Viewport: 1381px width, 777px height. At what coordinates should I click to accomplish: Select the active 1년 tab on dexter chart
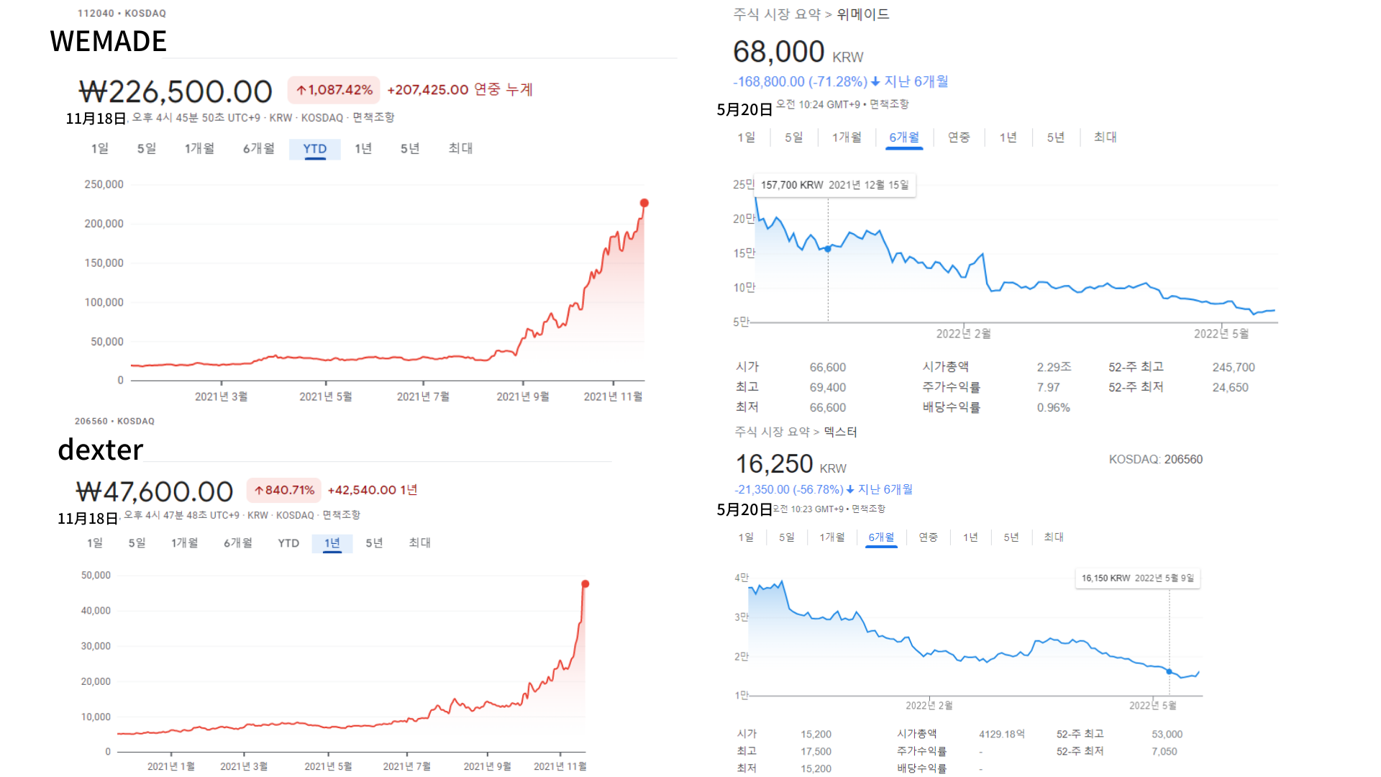tap(332, 544)
